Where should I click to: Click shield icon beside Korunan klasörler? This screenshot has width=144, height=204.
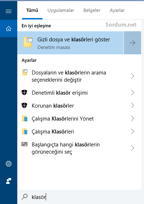(x=24, y=105)
